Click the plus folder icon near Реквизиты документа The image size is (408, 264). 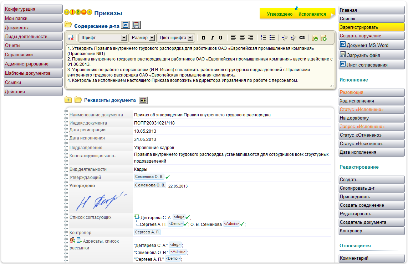tap(68, 100)
